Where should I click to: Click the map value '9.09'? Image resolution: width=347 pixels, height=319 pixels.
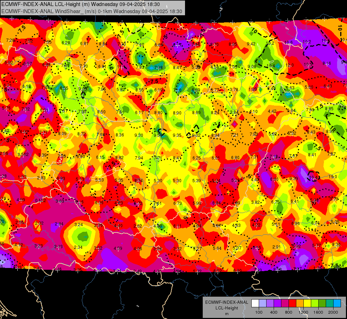[x=83, y=89]
